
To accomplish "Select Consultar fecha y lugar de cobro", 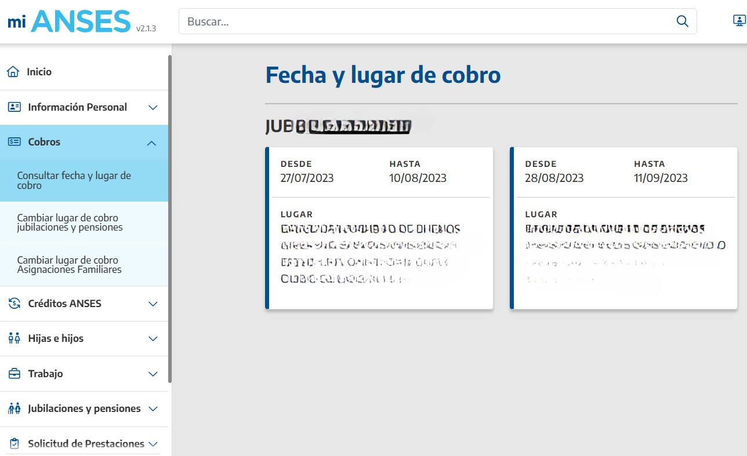I will point(74,180).
